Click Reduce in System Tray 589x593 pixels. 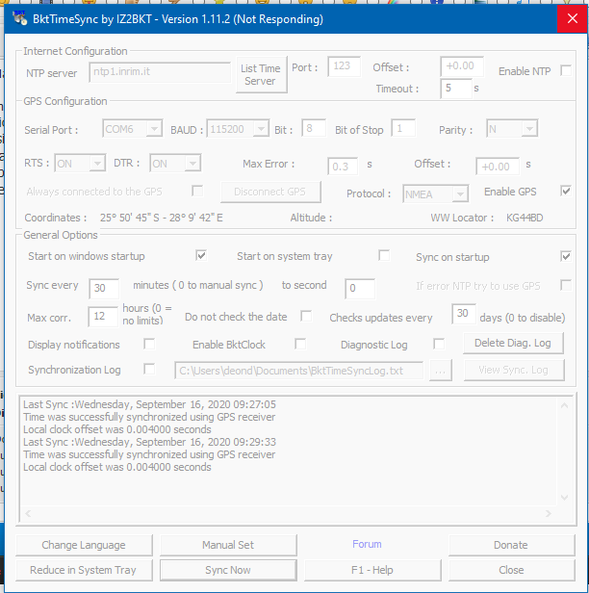point(84,570)
